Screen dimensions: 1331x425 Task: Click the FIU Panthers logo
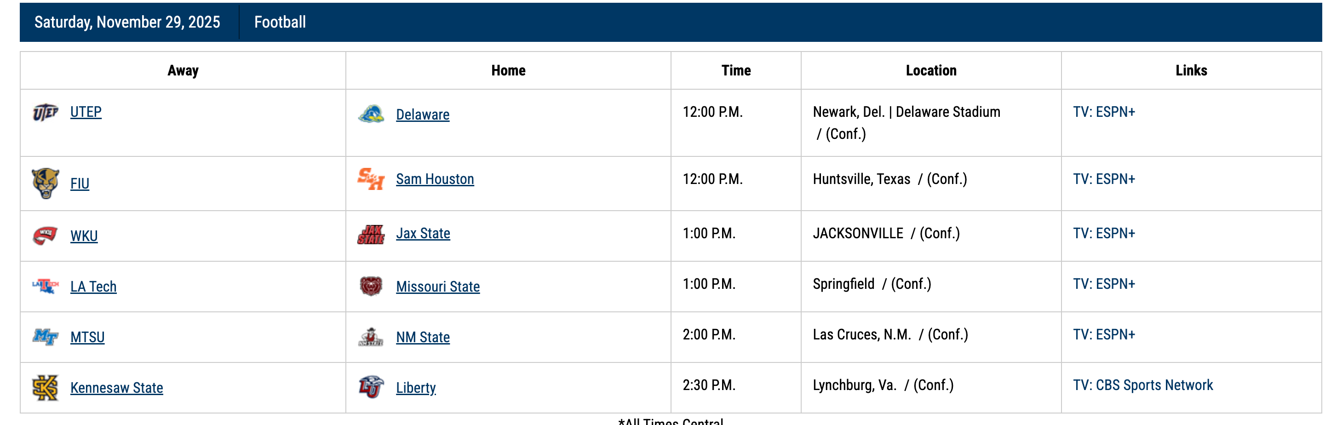[x=46, y=183]
